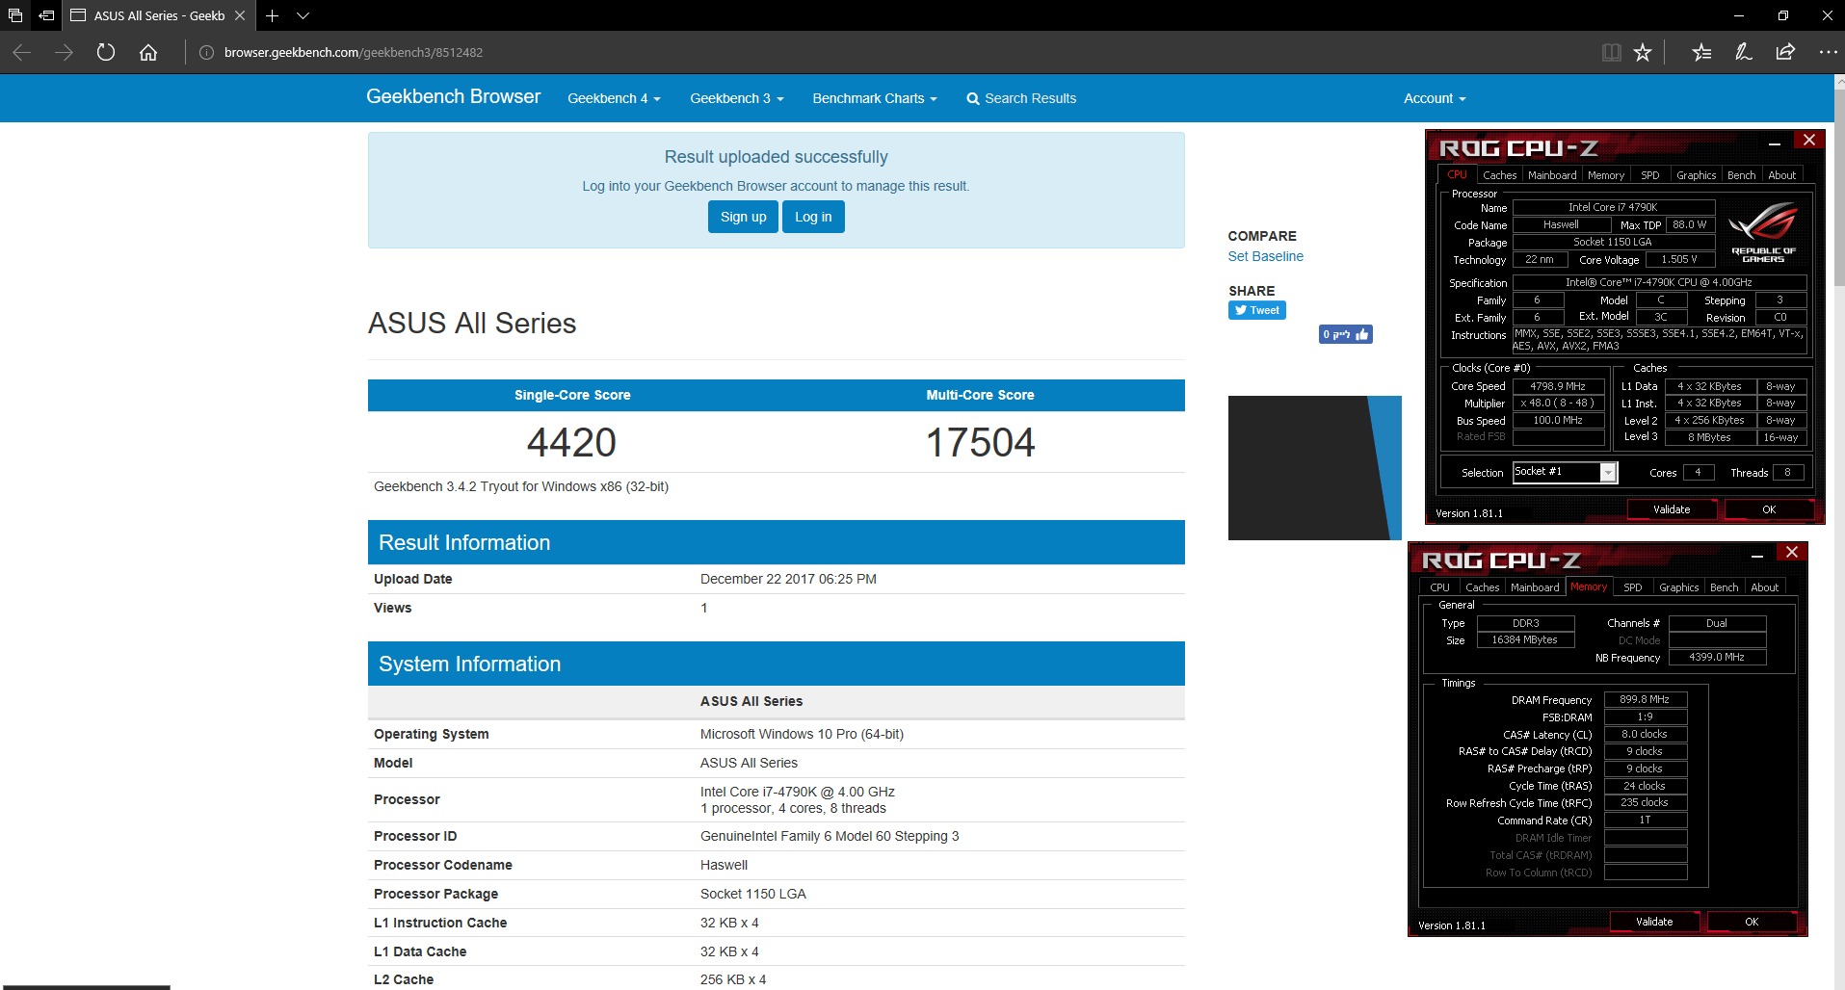This screenshot has height=990, width=1845.
Task: Click Validate in bottom CPU-Z window
Action: point(1654,922)
